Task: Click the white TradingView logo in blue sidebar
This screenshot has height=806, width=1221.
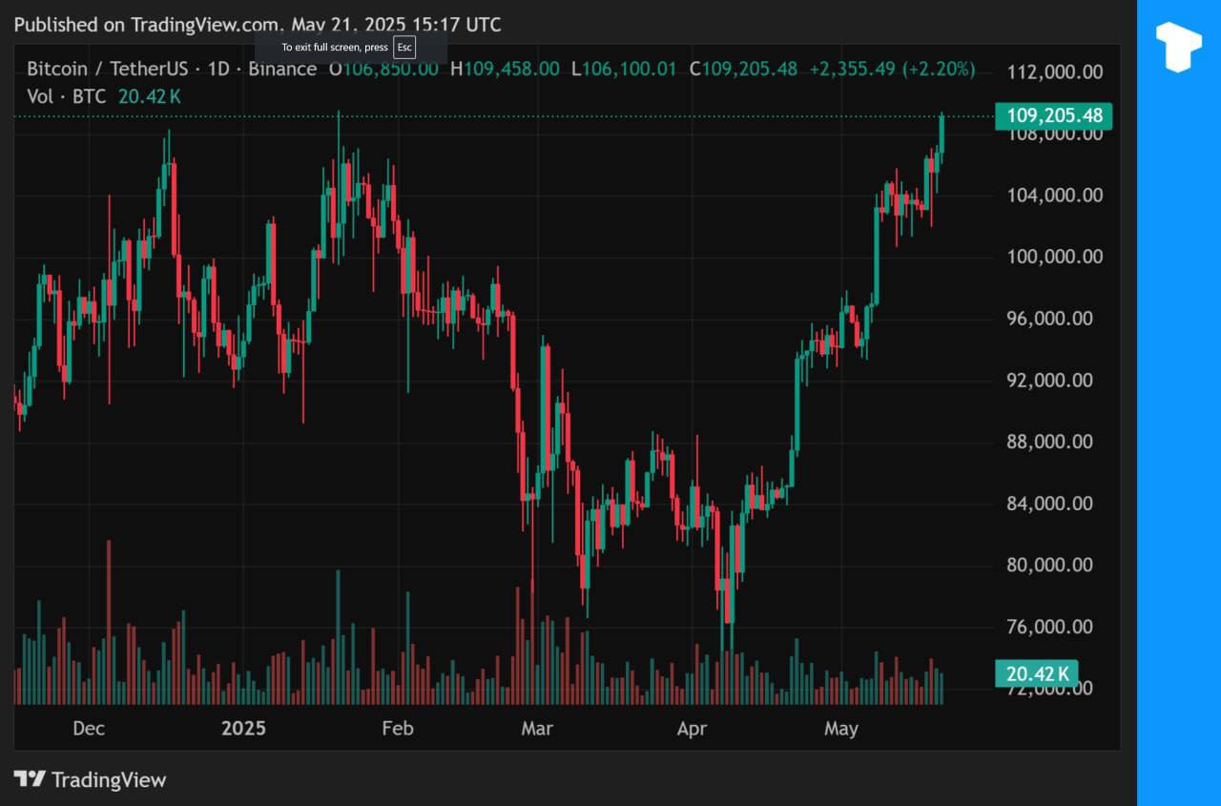Action: point(1178,47)
